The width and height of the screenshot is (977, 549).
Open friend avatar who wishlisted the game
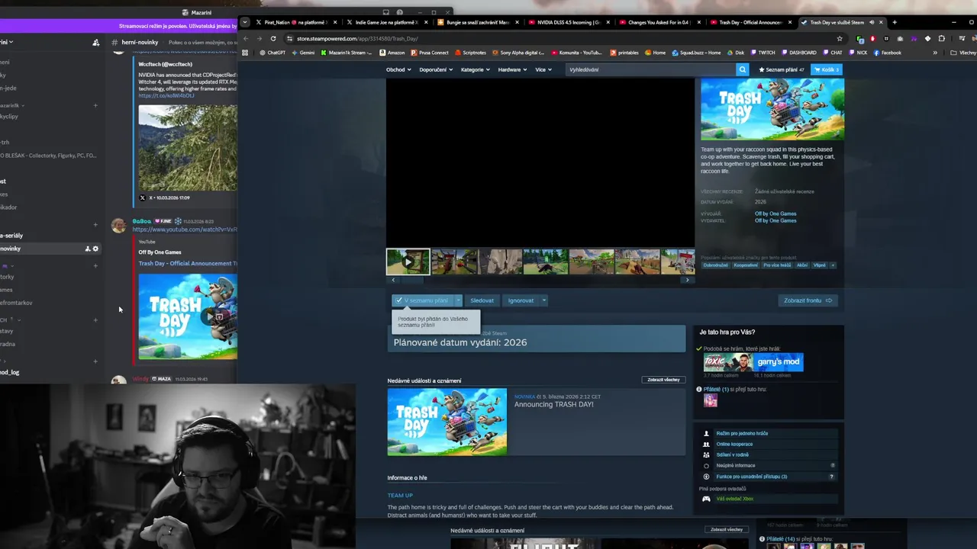click(711, 400)
